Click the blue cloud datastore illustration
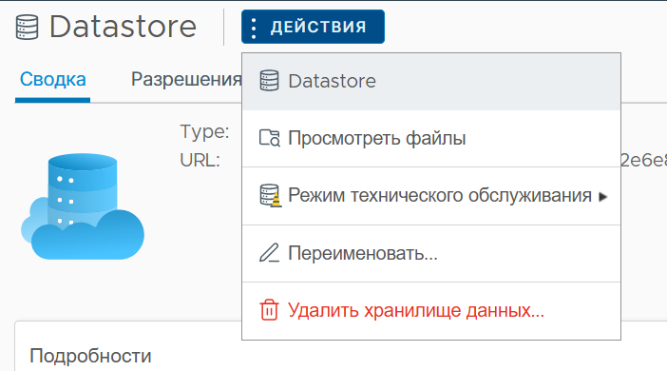Image resolution: width=667 pixels, height=371 pixels. (82, 206)
